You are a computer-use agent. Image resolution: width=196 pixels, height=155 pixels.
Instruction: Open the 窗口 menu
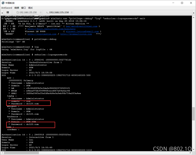pos(24,8)
